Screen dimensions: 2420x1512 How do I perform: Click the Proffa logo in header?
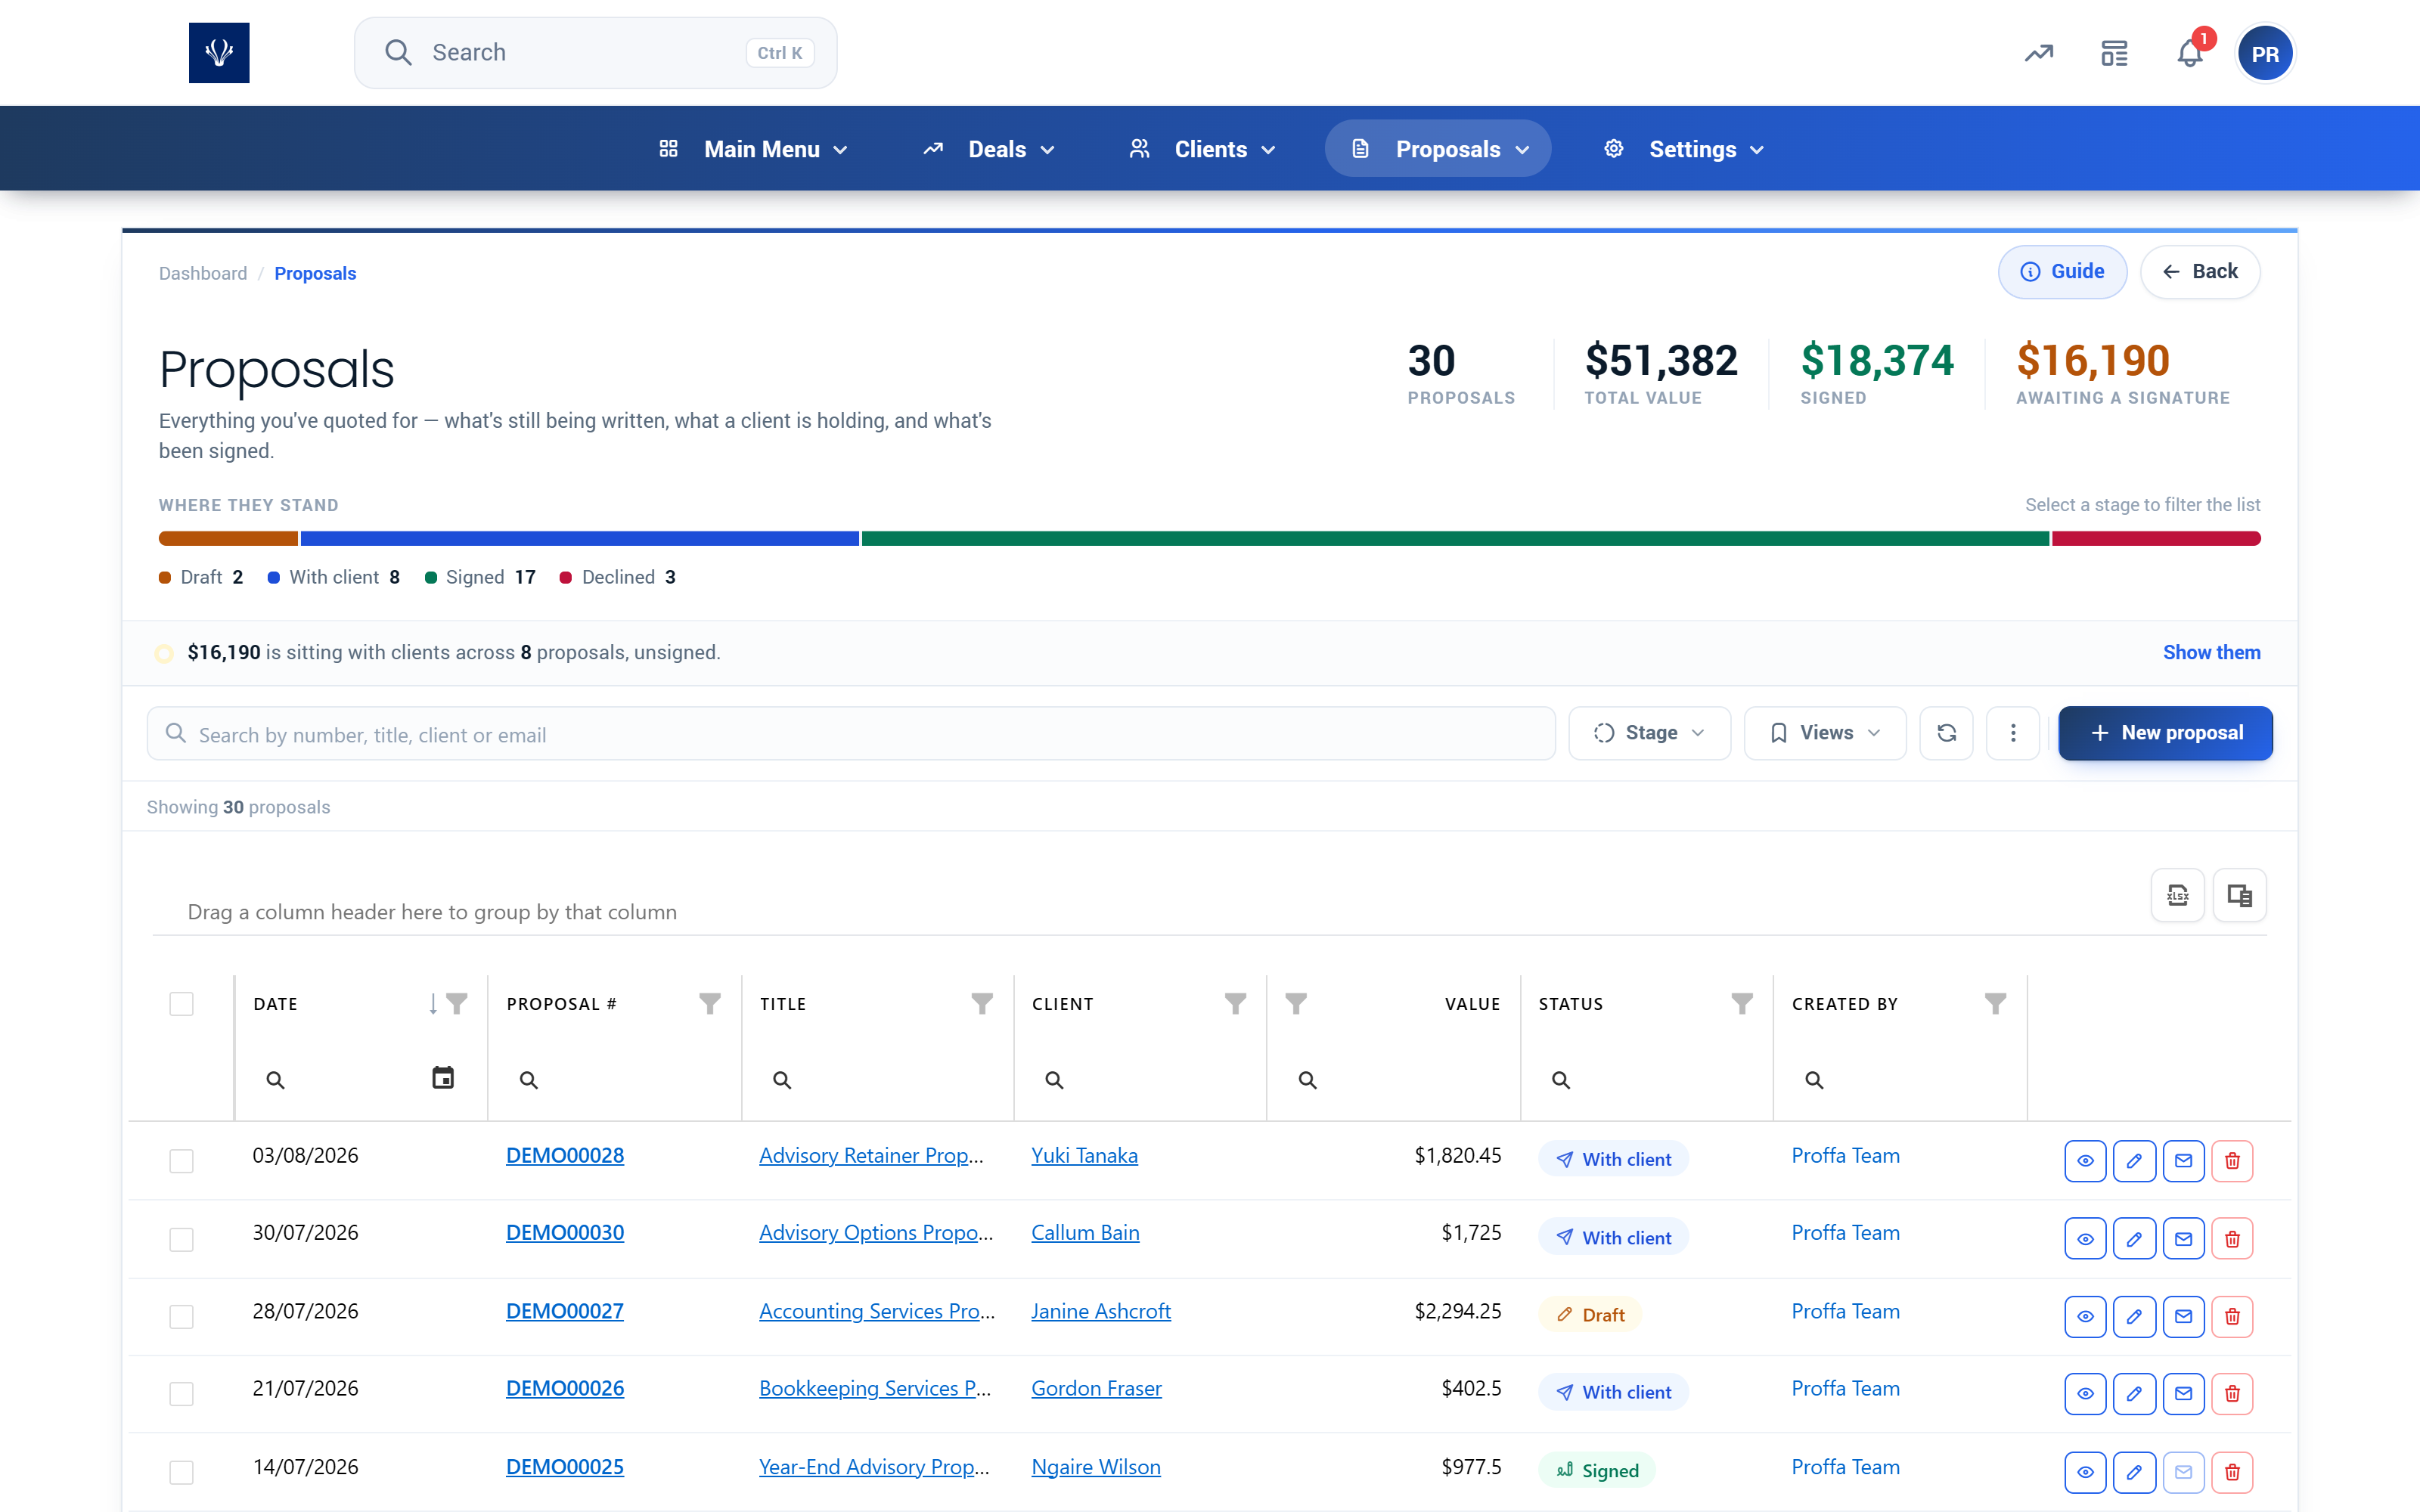tap(219, 53)
